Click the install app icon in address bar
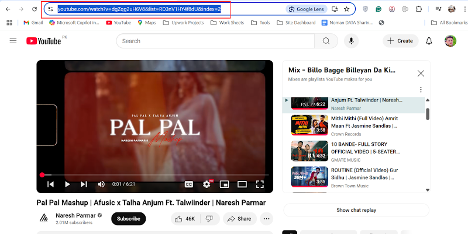Screen dimensions: 468x234 click(x=335, y=9)
